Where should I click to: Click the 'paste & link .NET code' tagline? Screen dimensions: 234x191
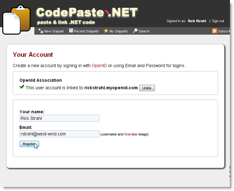(x=66, y=22)
